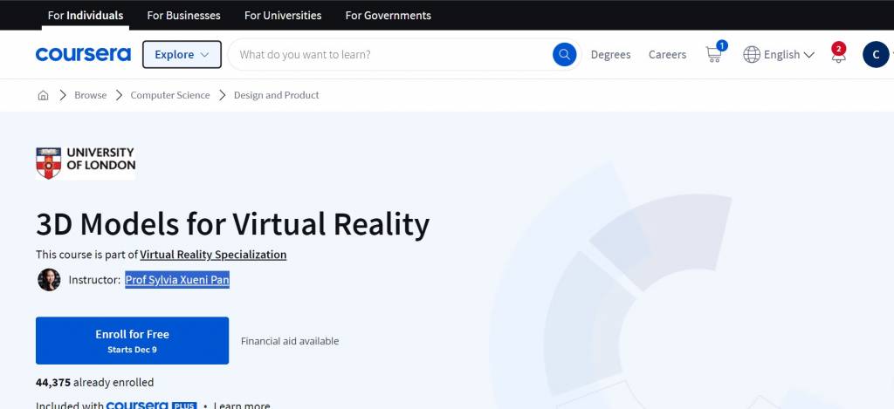
Task: Switch to the For Universities tab
Action: point(283,15)
